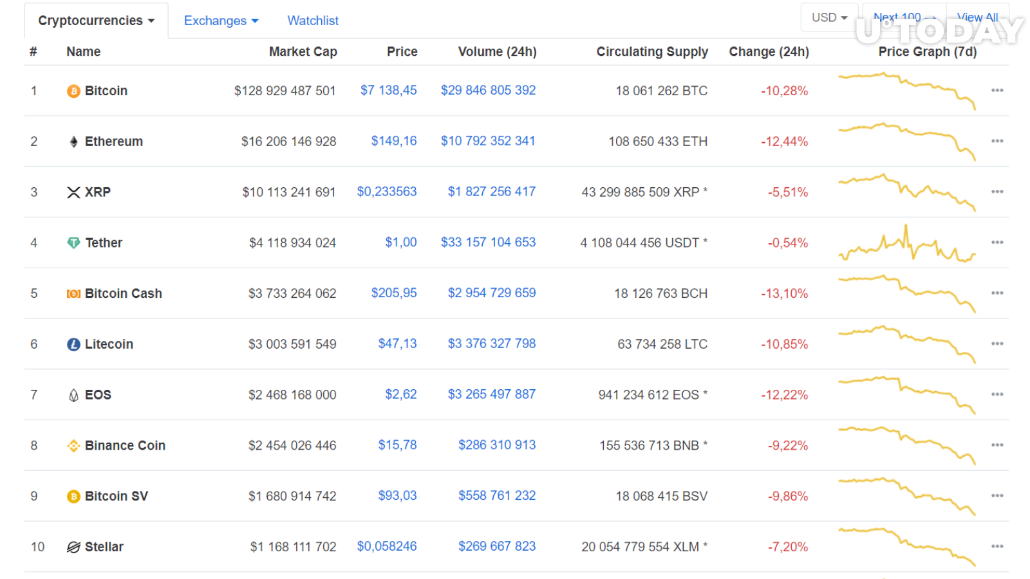Screen dimensions: 1030x579
Task: Open the more options dots for Bitcoin
Action: [x=997, y=91]
